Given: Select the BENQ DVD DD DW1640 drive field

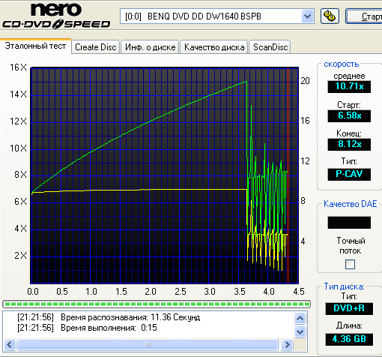Looking at the screenshot, I should (x=216, y=16).
